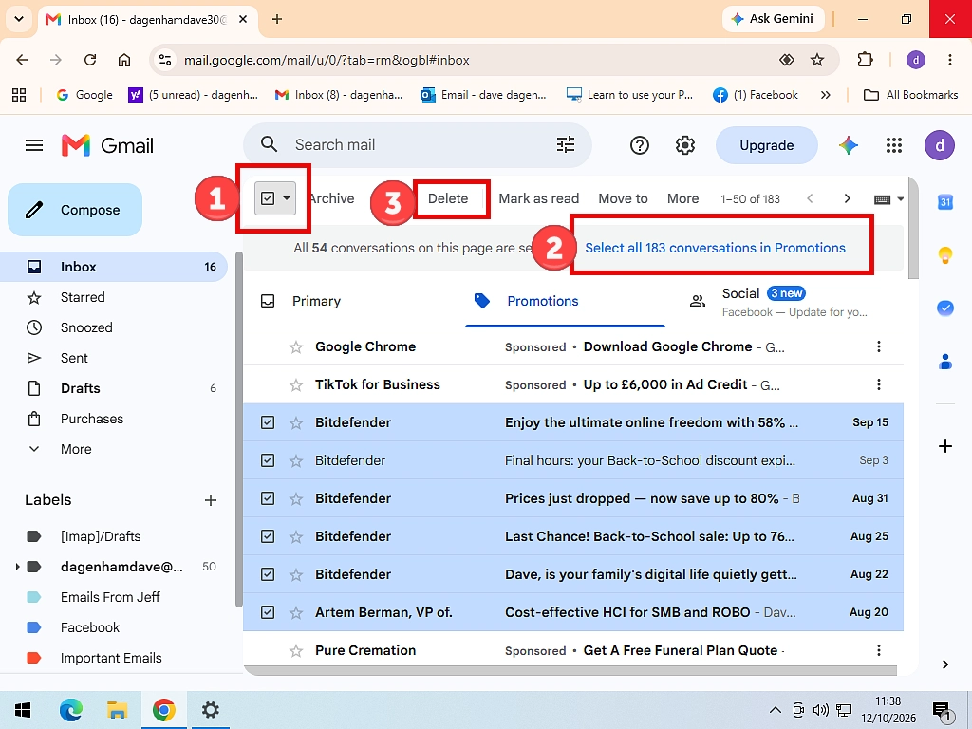Open Windows Start menu
Viewport: 972px width, 729px height.
click(23, 710)
